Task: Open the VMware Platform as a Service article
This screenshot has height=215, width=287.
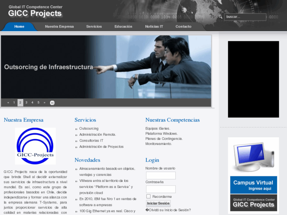Action: (x=106, y=187)
